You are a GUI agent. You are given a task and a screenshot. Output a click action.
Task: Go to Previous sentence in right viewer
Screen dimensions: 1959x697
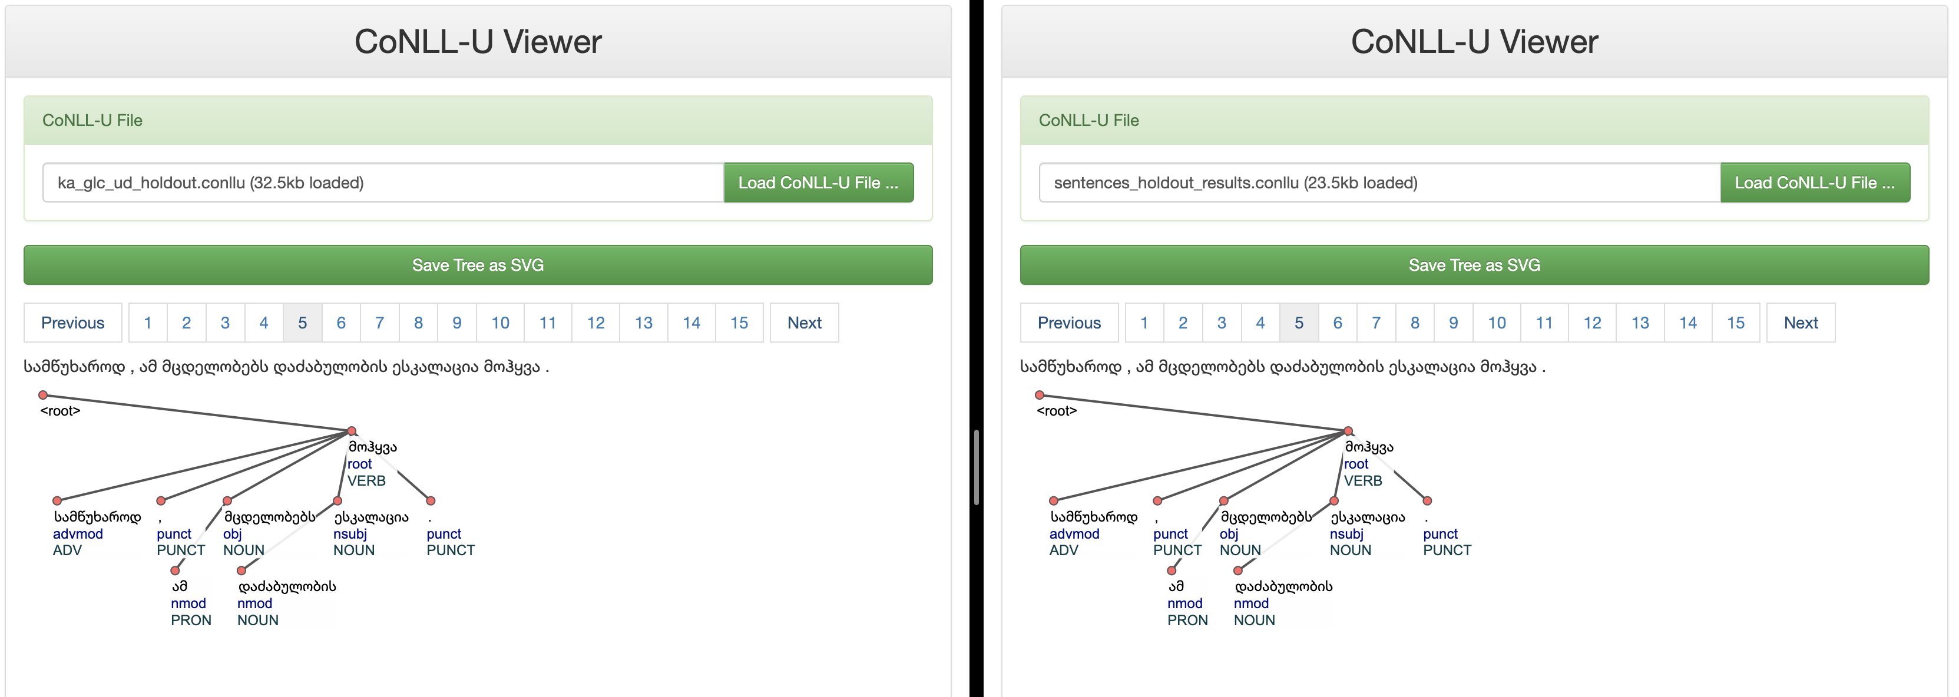click(x=1068, y=322)
